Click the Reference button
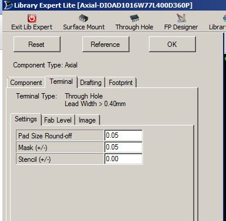This screenshot has height=221, width=226. point(106,45)
